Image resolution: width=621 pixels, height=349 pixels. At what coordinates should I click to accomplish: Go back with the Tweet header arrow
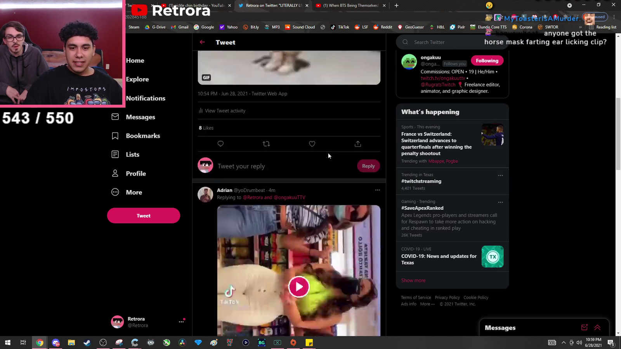[x=202, y=42]
